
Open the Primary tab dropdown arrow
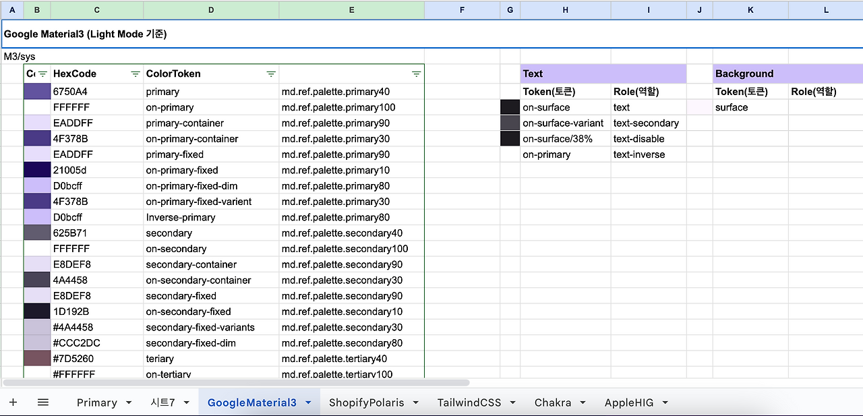[x=129, y=403]
